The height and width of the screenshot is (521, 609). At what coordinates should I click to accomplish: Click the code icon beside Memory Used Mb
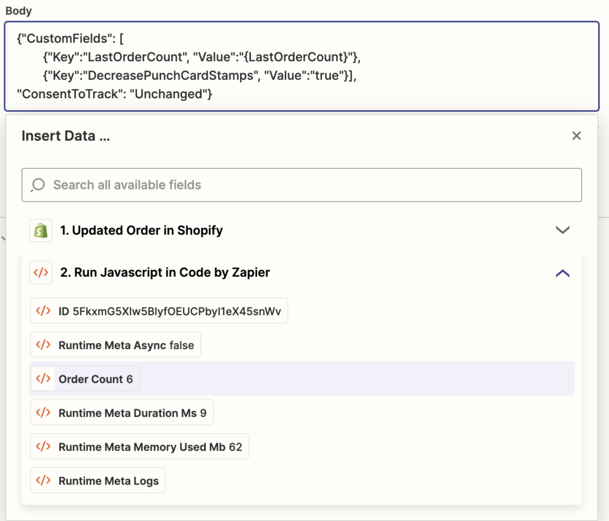(x=43, y=447)
